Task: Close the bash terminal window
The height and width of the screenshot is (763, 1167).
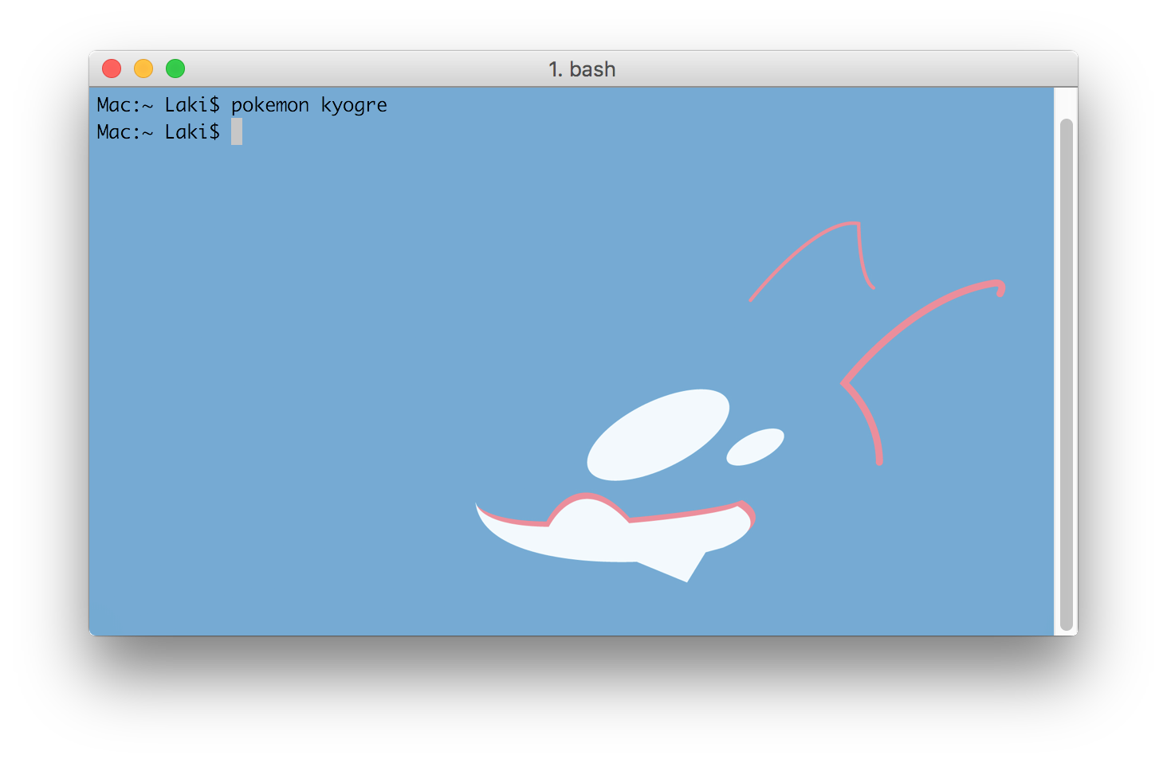Action: click(x=112, y=69)
